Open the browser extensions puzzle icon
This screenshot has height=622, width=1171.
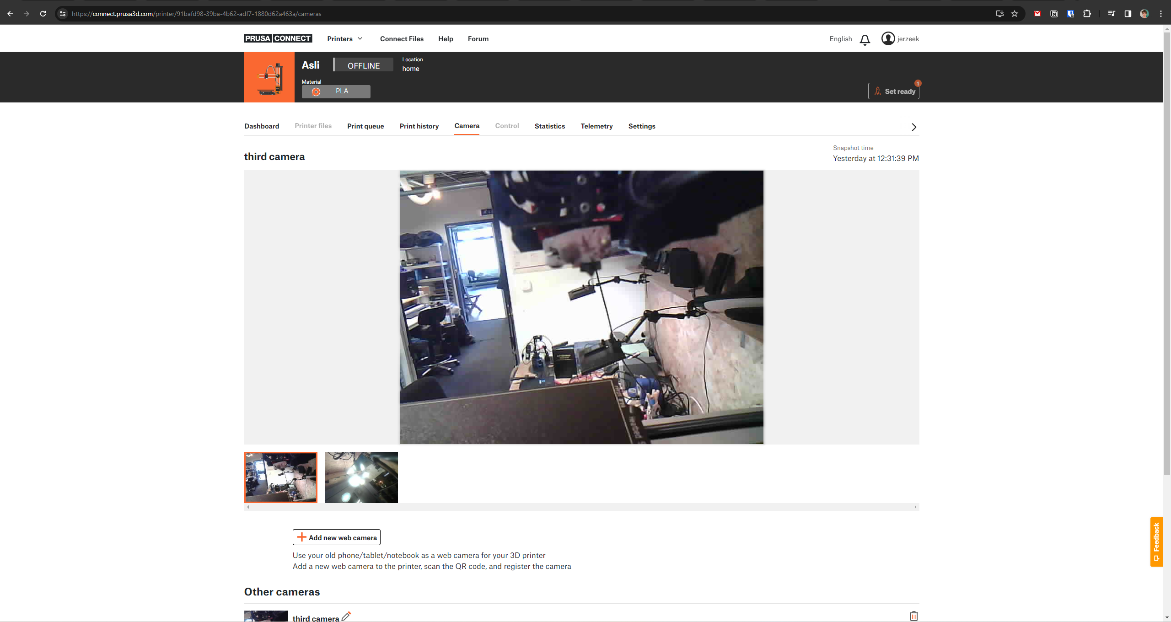[1087, 14]
